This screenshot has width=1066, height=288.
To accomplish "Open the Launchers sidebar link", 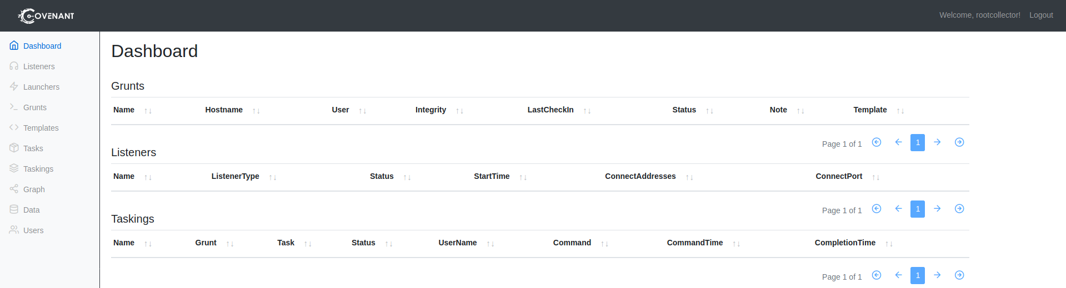I will [x=34, y=87].
